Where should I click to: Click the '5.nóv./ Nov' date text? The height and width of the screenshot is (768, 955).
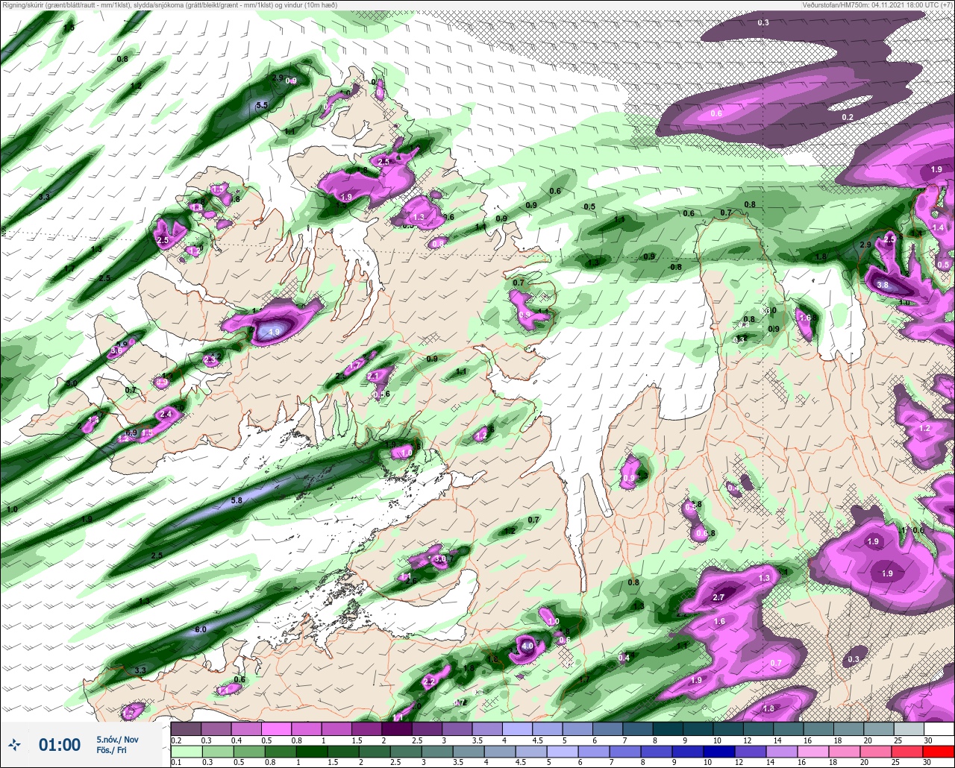(117, 739)
